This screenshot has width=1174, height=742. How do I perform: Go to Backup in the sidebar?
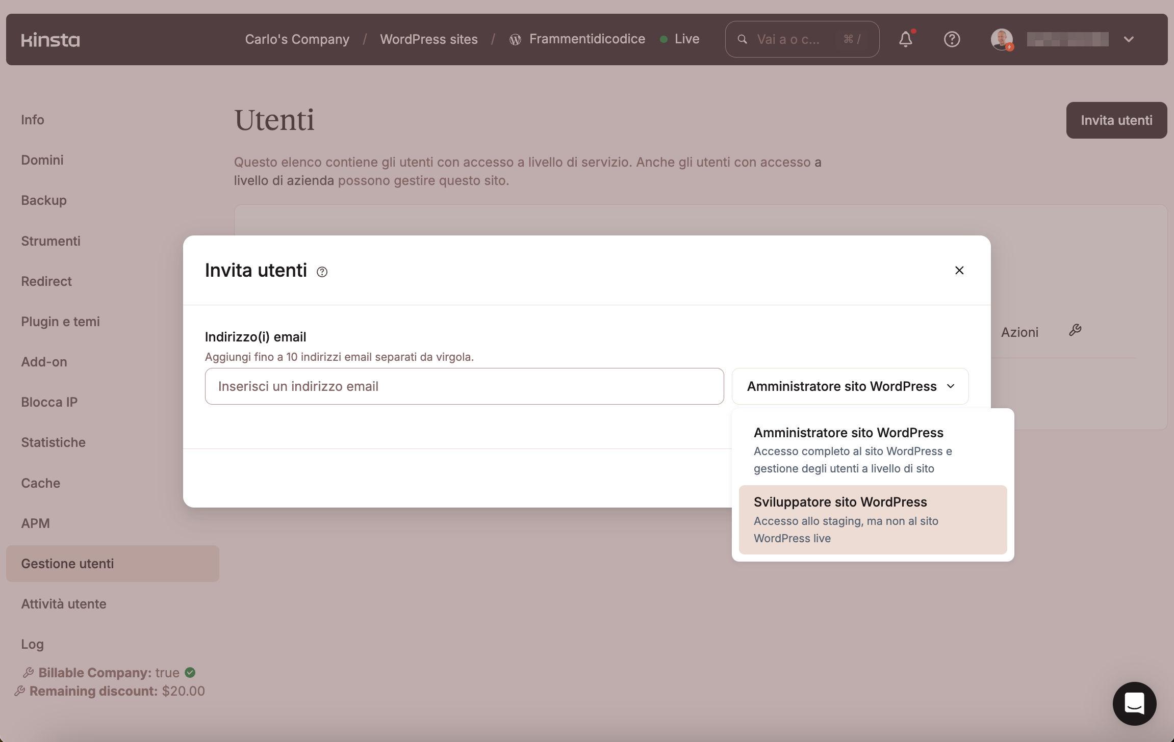(44, 200)
